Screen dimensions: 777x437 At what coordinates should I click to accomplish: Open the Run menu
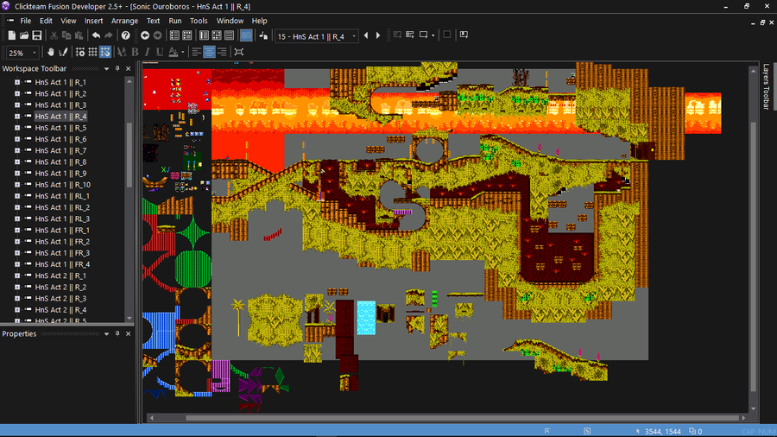tap(175, 21)
